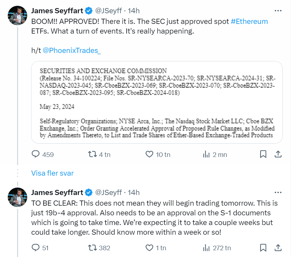Reply to the 19b-4 clarification tweet

click(x=36, y=248)
